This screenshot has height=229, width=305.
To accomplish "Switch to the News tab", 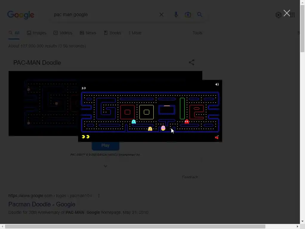I will tap(88, 33).
